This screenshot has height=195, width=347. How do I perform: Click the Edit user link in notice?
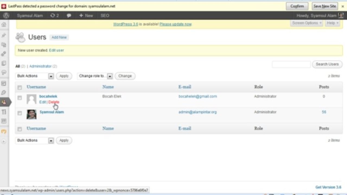56,50
